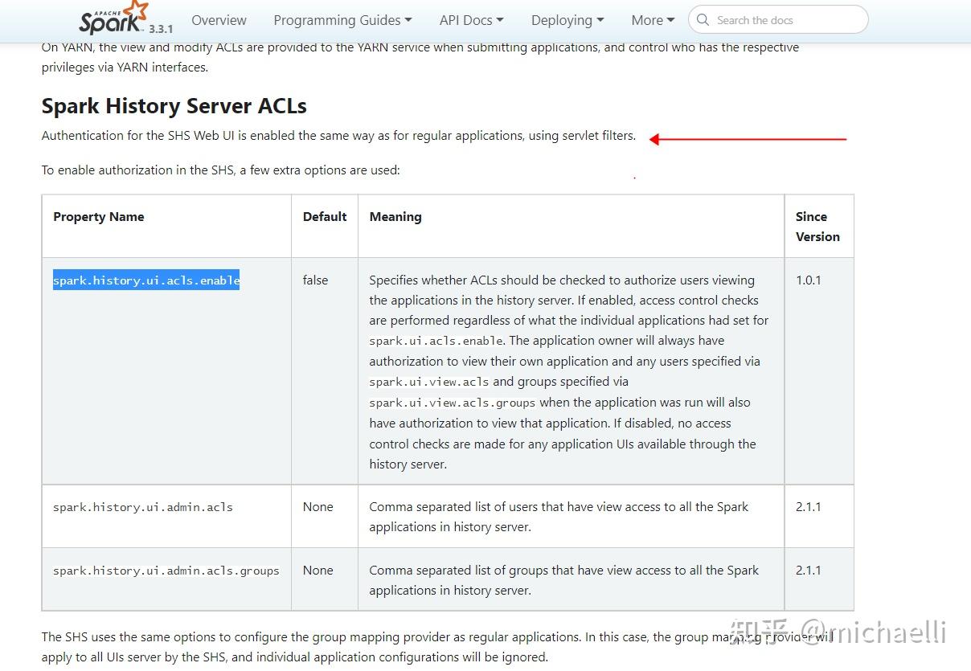Click the Default column header
This screenshot has width=971, height=671.
[325, 217]
